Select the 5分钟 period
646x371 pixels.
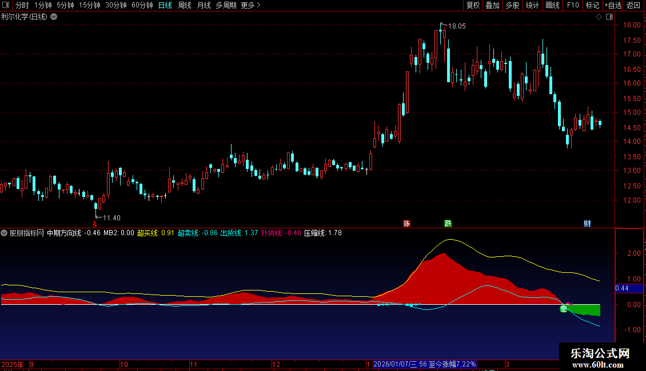(x=65, y=5)
